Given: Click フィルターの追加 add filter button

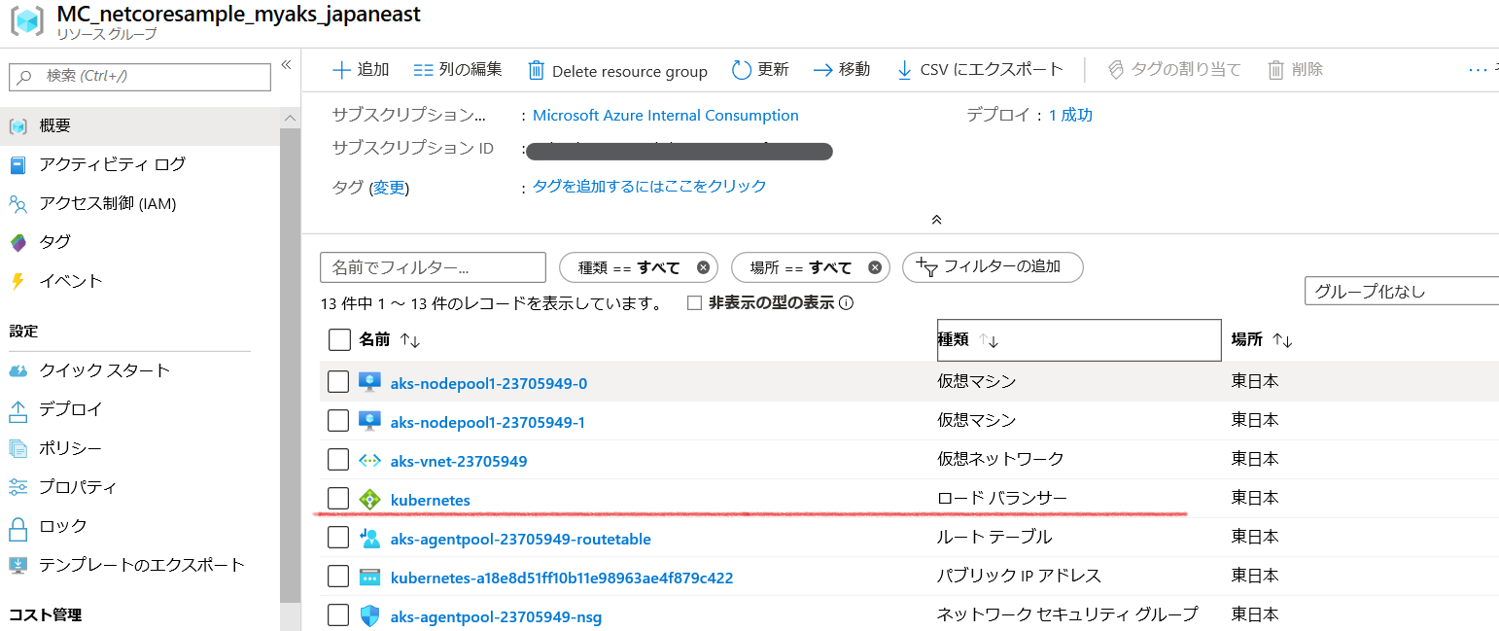Looking at the screenshot, I should [x=993, y=267].
